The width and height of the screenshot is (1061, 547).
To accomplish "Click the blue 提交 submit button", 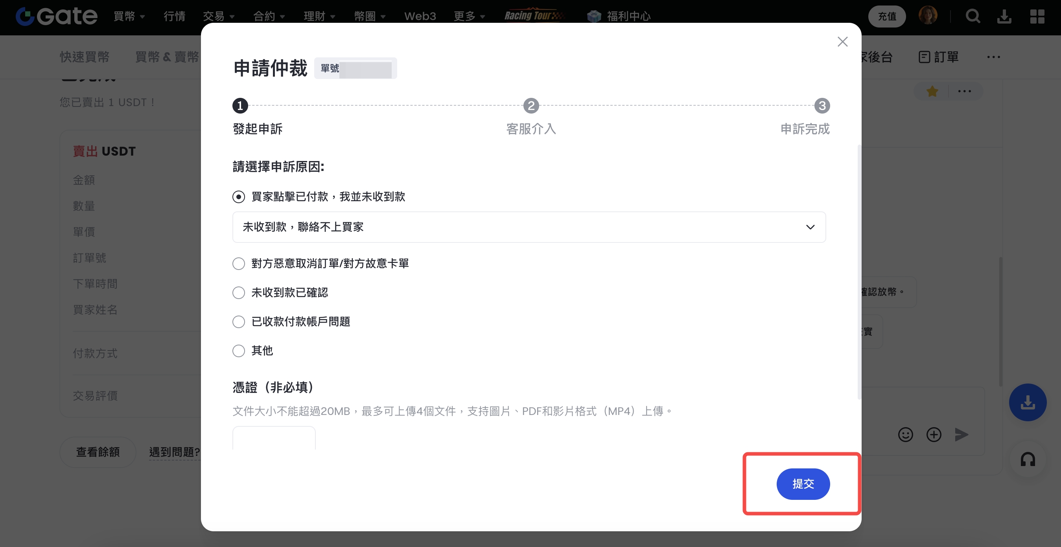I will click(803, 484).
